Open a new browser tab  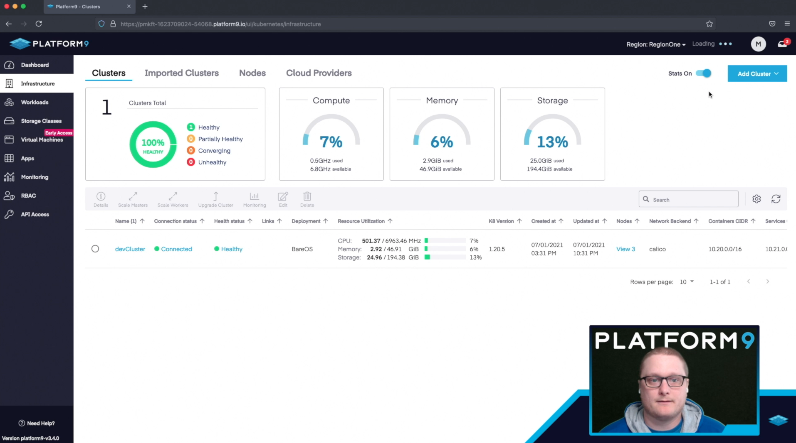click(145, 6)
